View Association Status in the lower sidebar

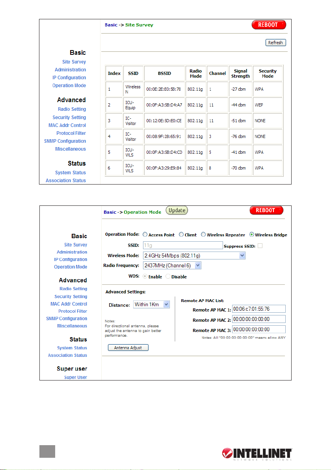pos(68,355)
